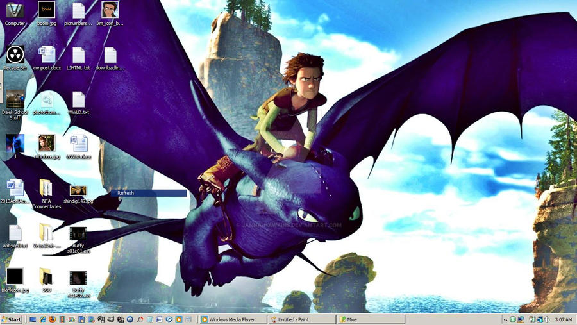
Task: Select the Buffy s01e02.avi video icon
Action: (78, 284)
